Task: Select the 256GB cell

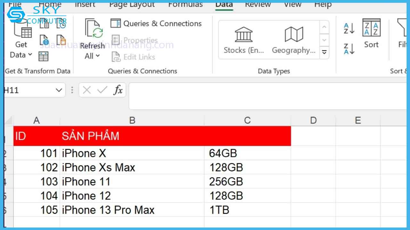Action: (247, 181)
